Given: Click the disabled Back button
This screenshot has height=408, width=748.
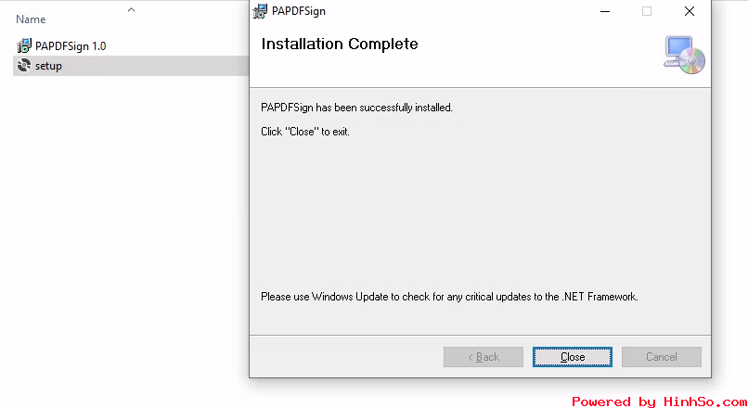Looking at the screenshot, I should [x=484, y=357].
